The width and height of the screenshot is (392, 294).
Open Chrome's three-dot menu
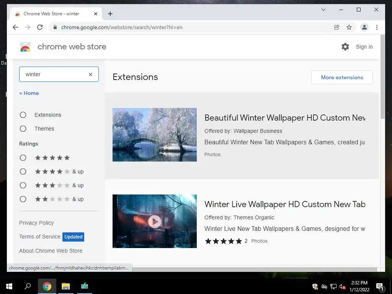[377, 27]
